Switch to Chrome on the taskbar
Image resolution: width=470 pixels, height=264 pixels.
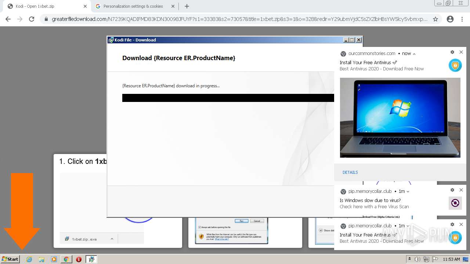pos(66,259)
